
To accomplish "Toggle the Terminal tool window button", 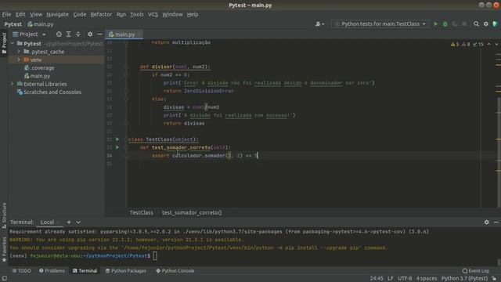I will (x=85, y=271).
